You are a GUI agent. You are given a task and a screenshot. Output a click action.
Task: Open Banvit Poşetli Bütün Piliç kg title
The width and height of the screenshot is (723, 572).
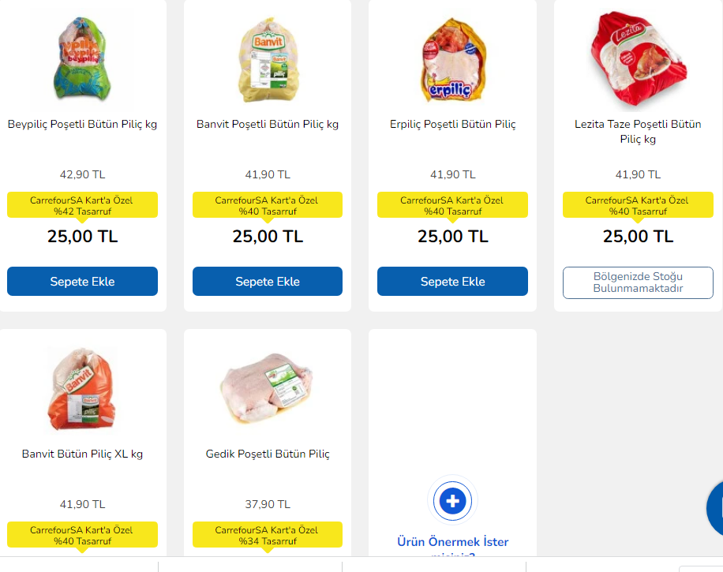(267, 125)
